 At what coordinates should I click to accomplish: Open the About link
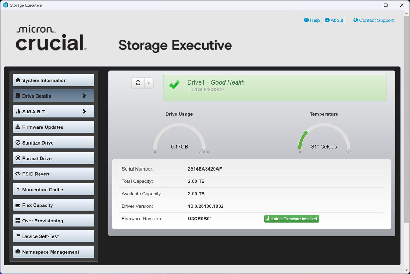tap(334, 20)
